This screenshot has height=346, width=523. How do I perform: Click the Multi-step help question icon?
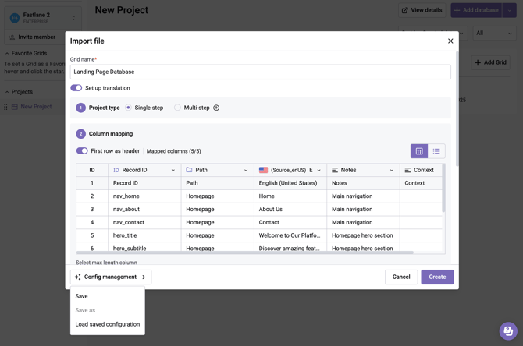pos(216,108)
